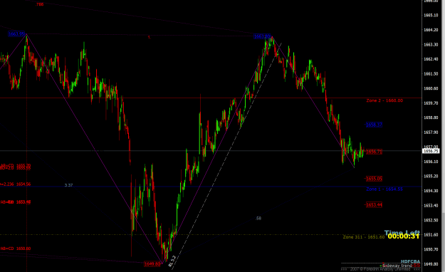Click the current price marker 1656.75

(x=431, y=151)
